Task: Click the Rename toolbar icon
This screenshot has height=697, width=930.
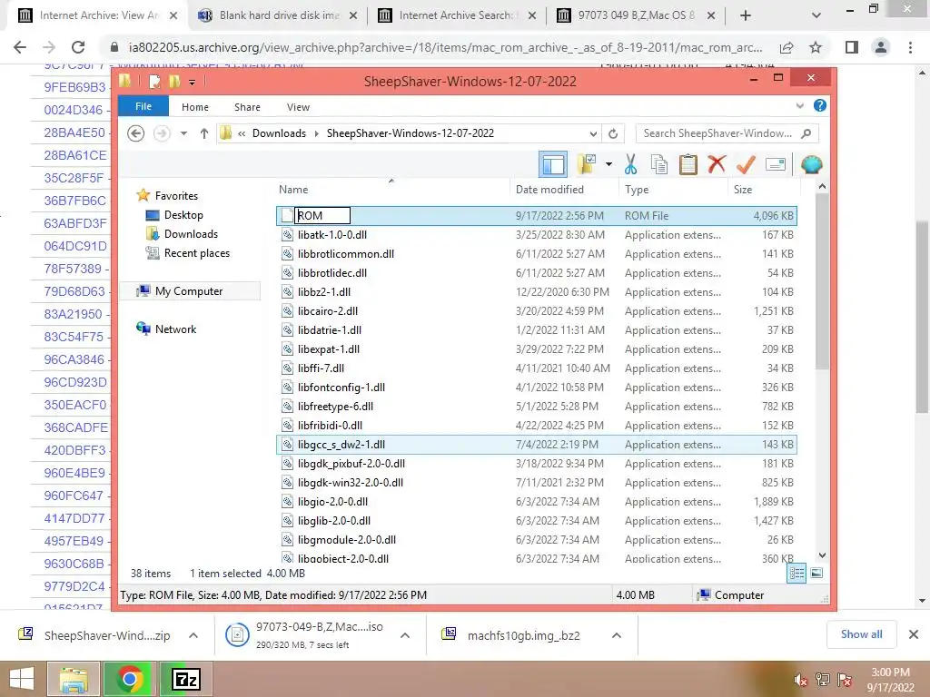Action: [776, 164]
